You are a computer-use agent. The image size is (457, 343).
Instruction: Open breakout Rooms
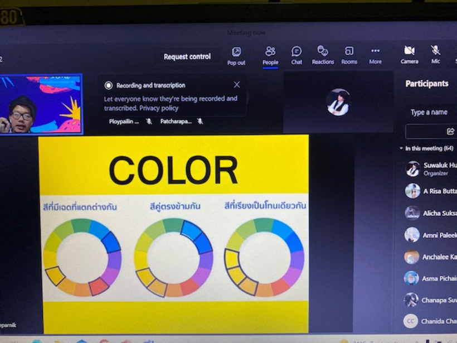click(349, 55)
